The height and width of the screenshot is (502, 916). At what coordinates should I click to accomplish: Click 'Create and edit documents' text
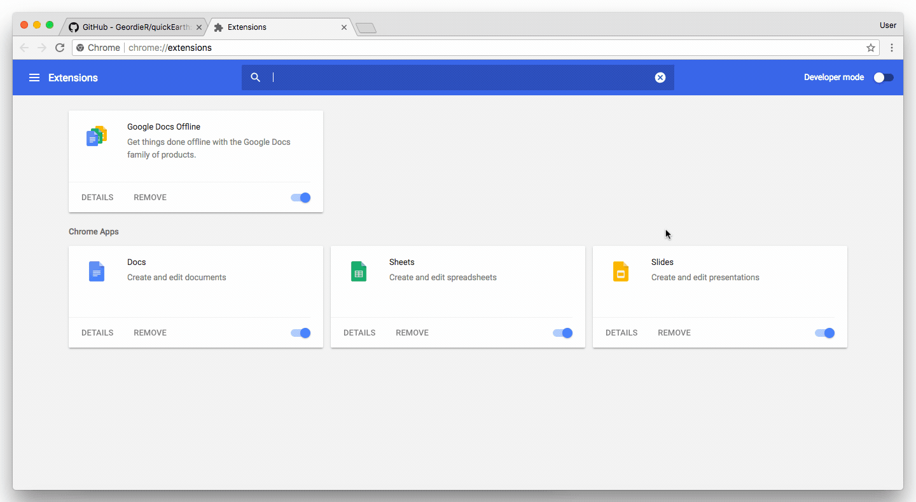pyautogui.click(x=177, y=278)
